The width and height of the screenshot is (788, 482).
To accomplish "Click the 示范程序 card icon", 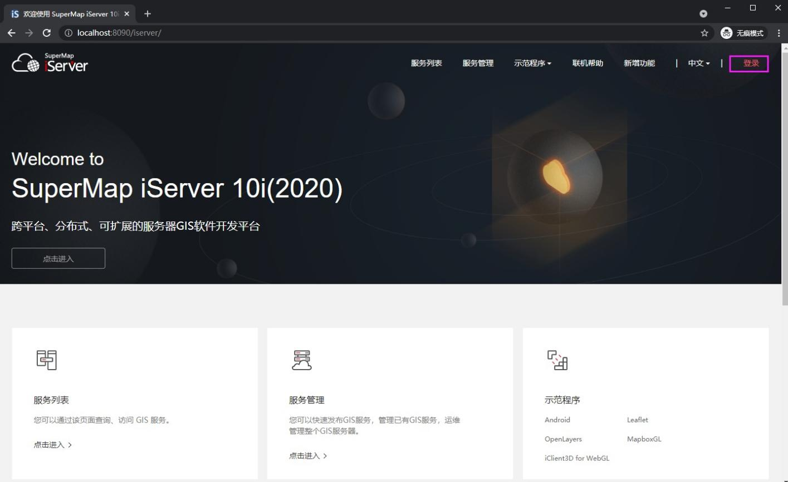I will [557, 360].
